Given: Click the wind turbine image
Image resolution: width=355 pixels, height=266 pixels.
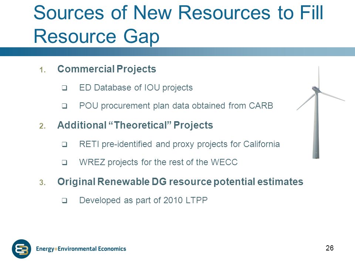Looking at the screenshot, I should (x=320, y=112).
